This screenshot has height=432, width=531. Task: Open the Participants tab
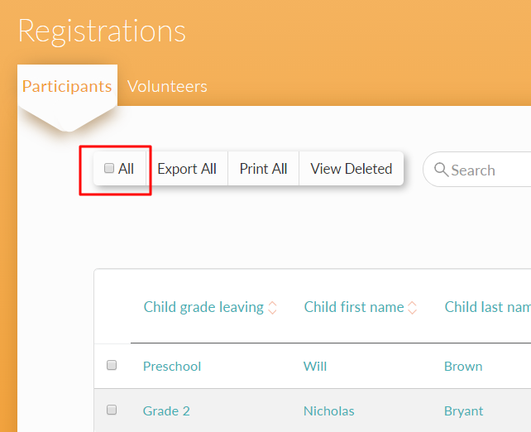point(67,86)
